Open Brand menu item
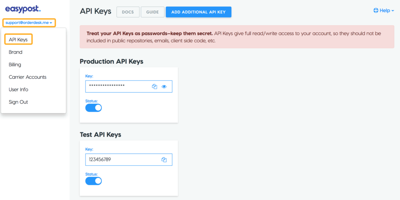Image resolution: width=400 pixels, height=200 pixels. coord(16,52)
